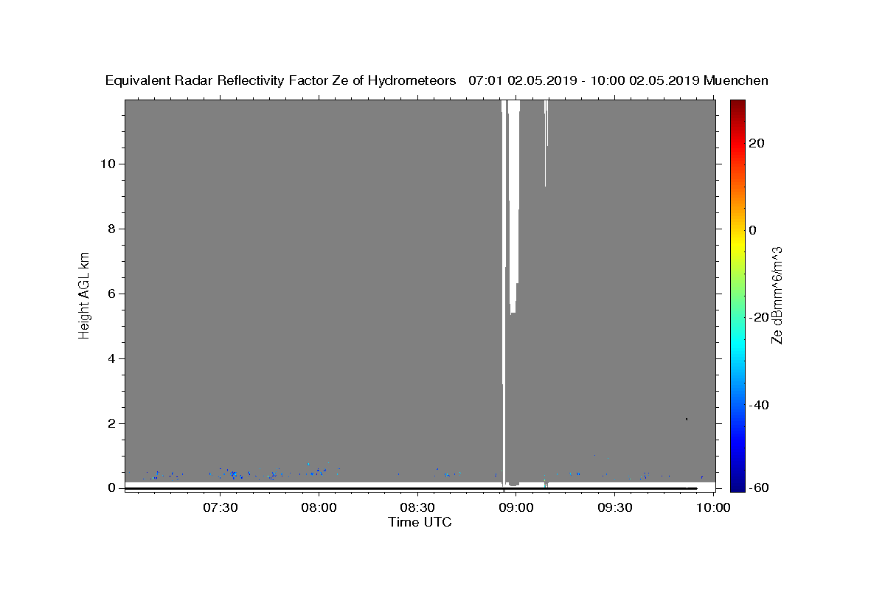The image size is (885, 590).
Task: Click the height axis label '4'
Action: coord(110,358)
